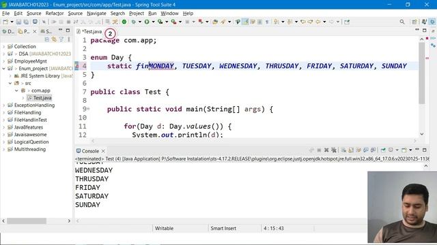
Task: Select the Console tab
Action: point(87,151)
